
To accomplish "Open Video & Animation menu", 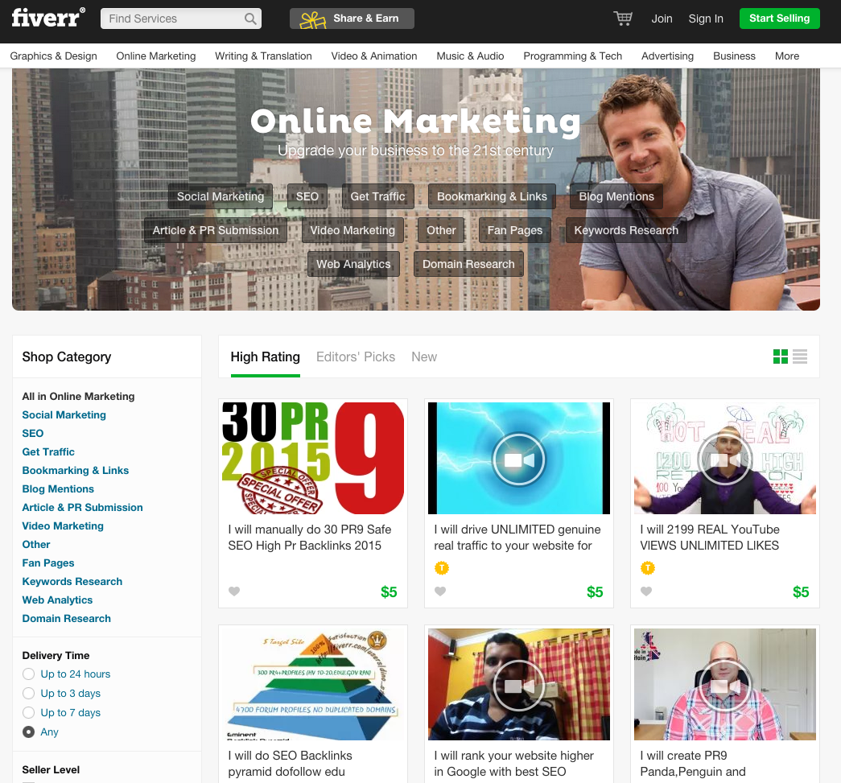I will pyautogui.click(x=374, y=56).
